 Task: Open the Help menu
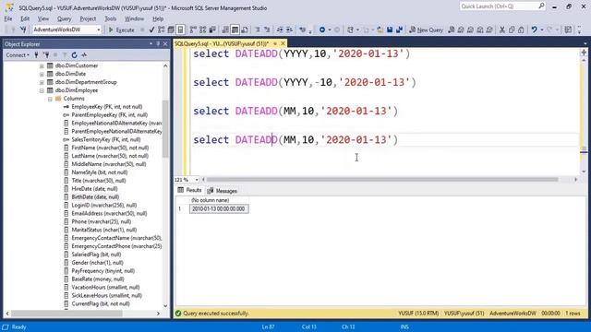coord(158,18)
